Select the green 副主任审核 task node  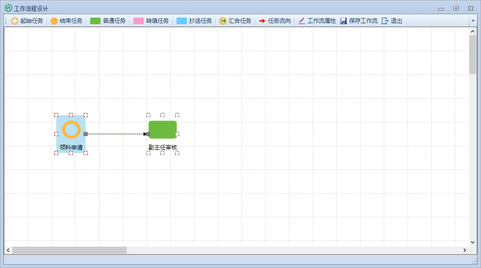pyautogui.click(x=162, y=129)
